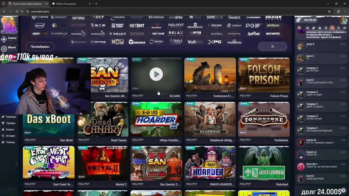
Task: Filter by Nolimit City provider logo
Action: click(176, 25)
